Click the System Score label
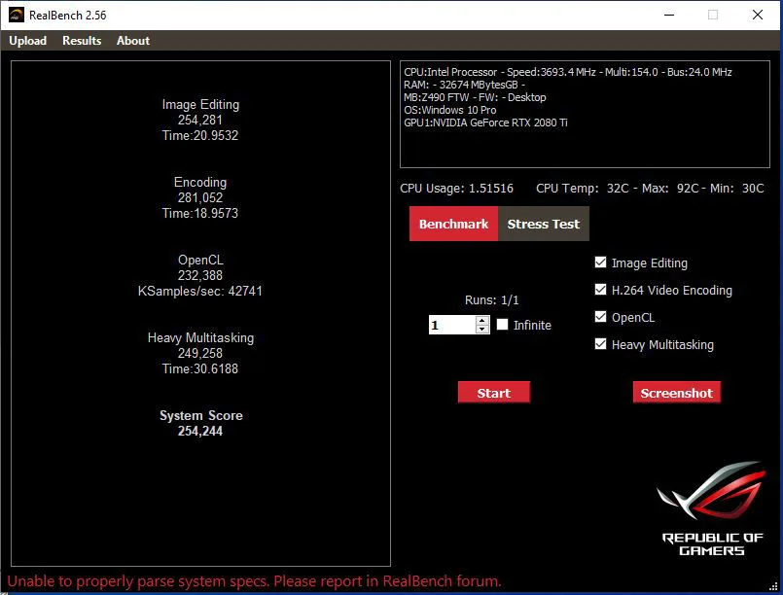 click(x=200, y=415)
